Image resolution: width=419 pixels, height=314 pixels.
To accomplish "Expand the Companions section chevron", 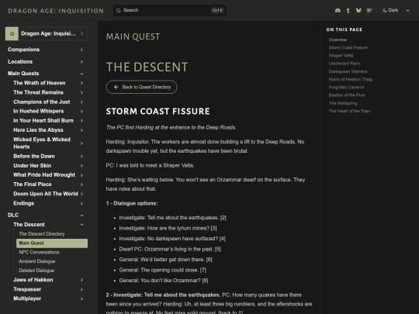I will pos(81,50).
